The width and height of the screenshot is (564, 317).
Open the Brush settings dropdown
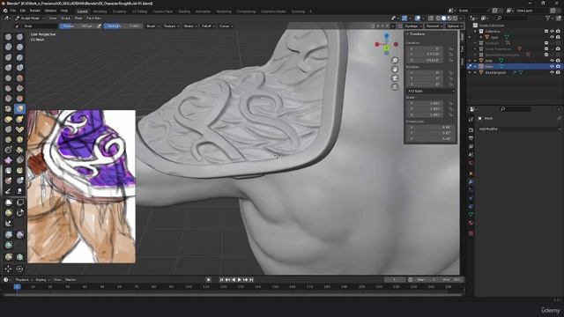[152, 26]
